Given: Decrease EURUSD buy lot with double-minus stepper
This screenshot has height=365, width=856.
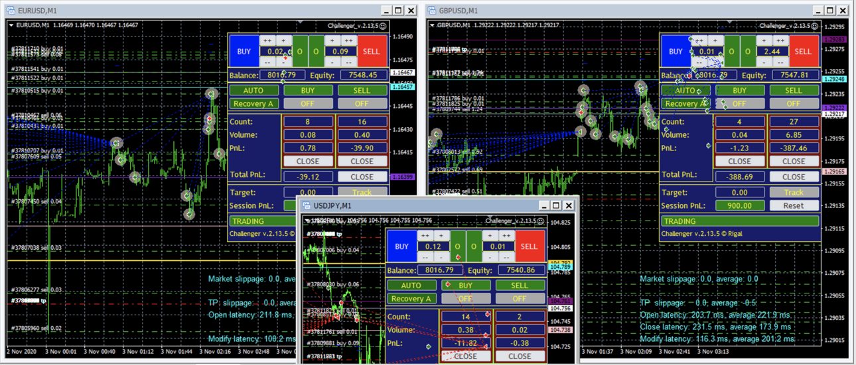Looking at the screenshot, I should tap(267, 62).
